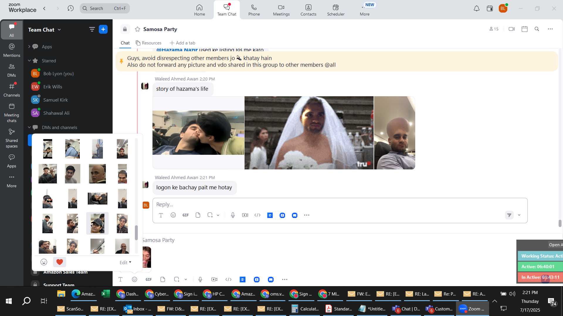
Task: Collapse the Starred section
Action: [x=29, y=61]
